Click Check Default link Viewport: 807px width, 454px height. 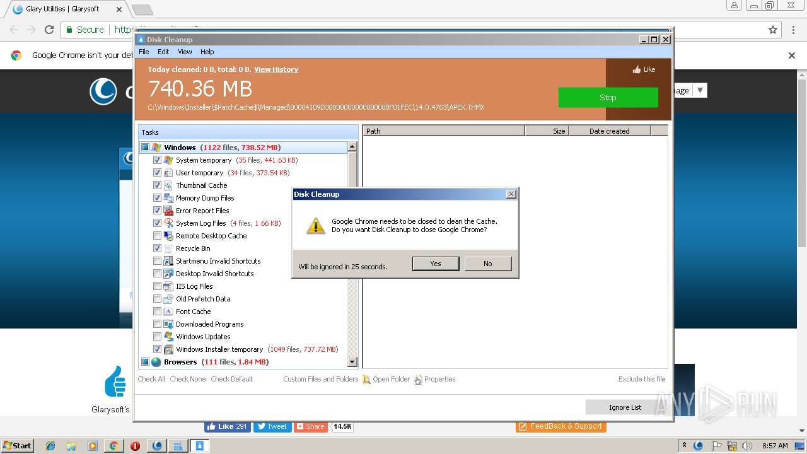coord(232,379)
